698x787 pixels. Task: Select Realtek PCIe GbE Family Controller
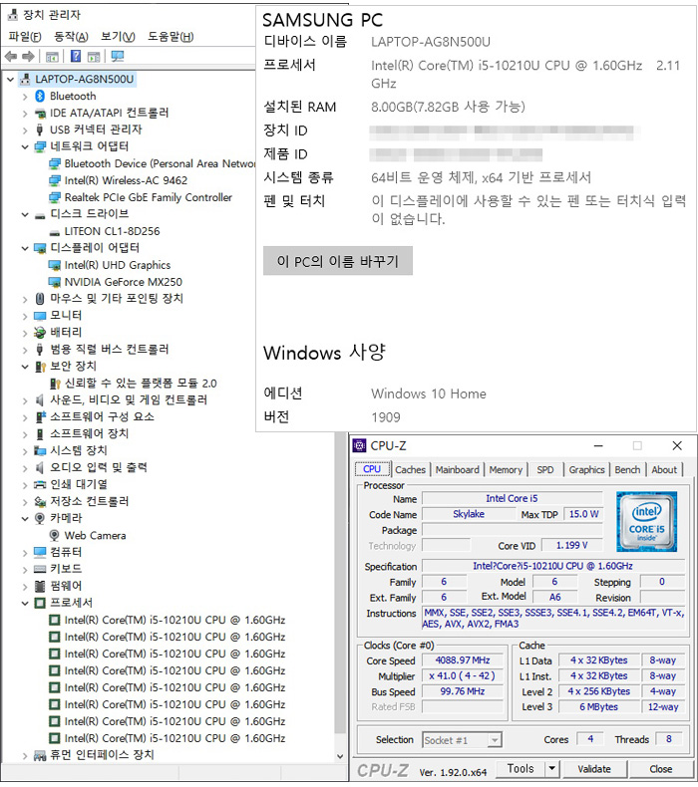click(149, 197)
